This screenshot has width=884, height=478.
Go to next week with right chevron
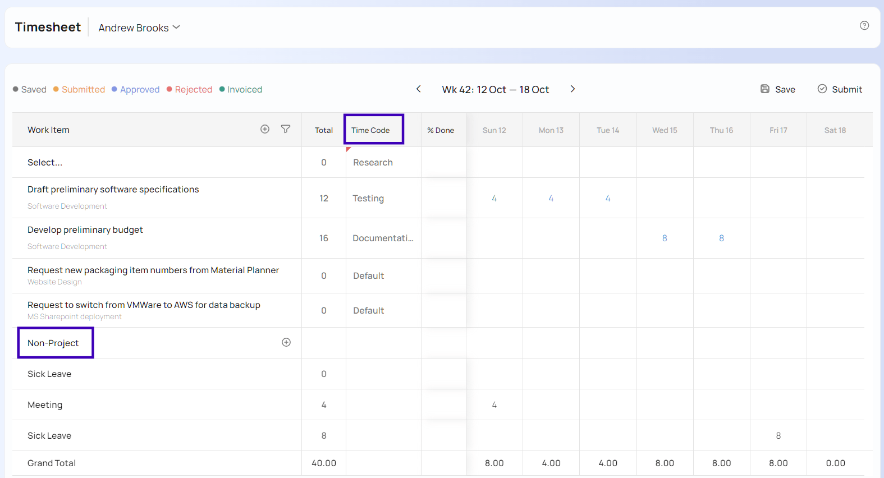[572, 89]
